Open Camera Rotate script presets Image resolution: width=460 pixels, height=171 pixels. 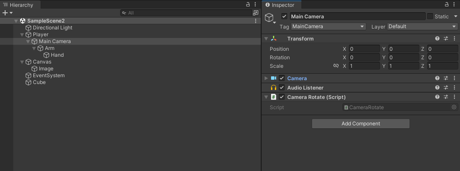446,97
